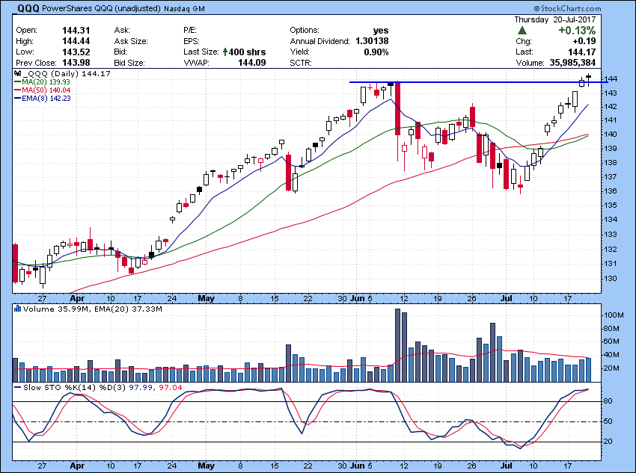The width and height of the screenshot is (636, 473).
Task: Click the EPS: label
Action: click(192, 41)
